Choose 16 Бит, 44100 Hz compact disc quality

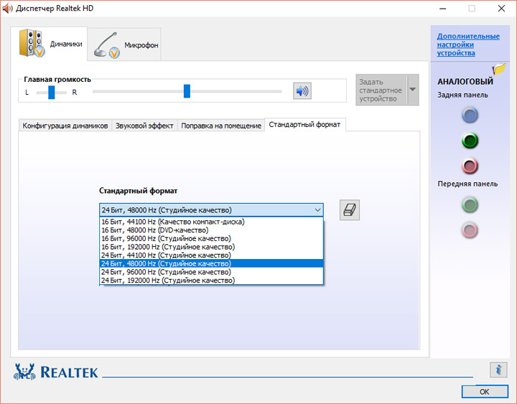pyautogui.click(x=211, y=222)
